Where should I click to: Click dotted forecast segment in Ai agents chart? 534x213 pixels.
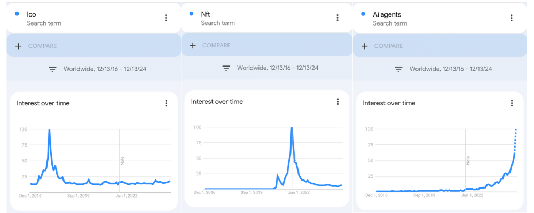pyautogui.click(x=515, y=141)
